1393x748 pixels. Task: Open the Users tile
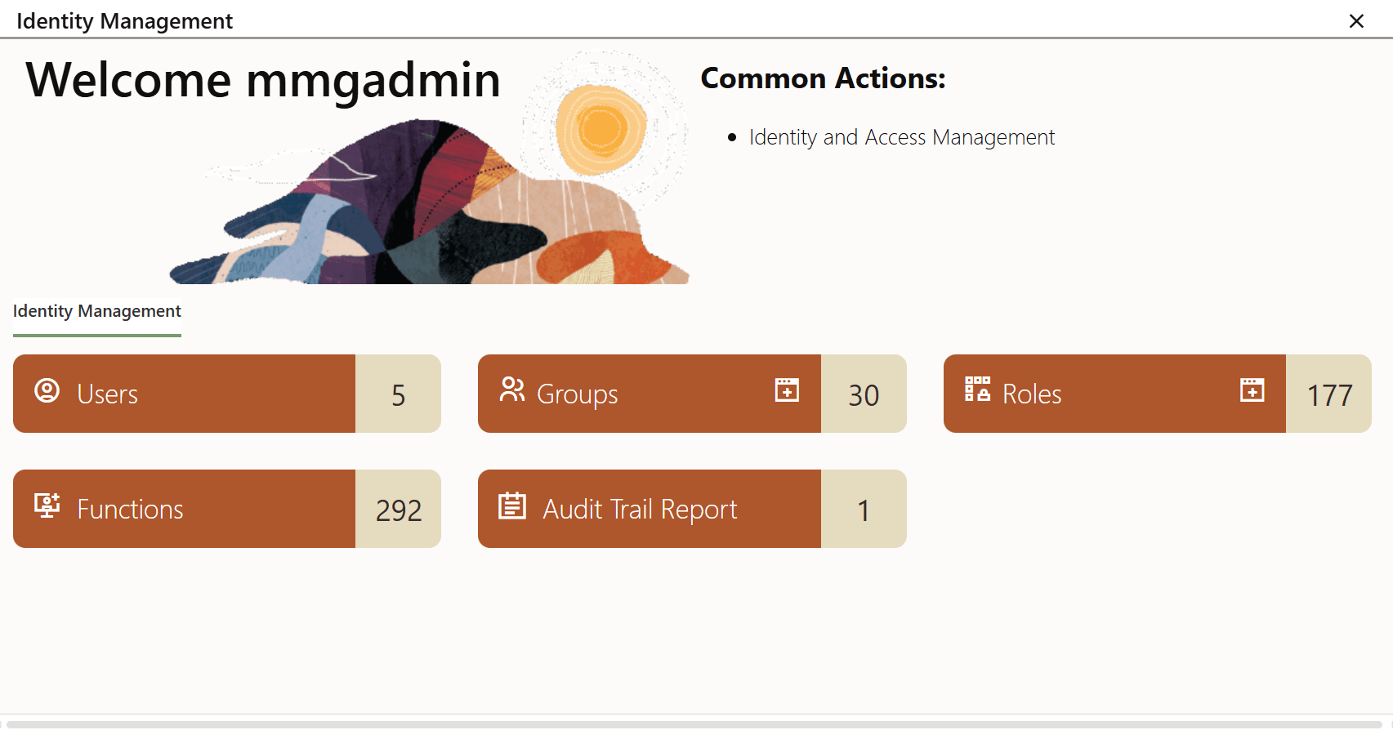click(x=184, y=394)
